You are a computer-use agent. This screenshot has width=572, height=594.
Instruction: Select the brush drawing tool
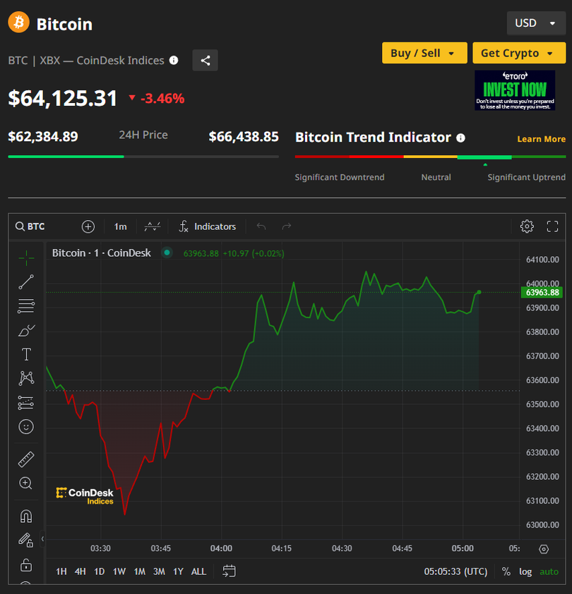[x=26, y=330]
